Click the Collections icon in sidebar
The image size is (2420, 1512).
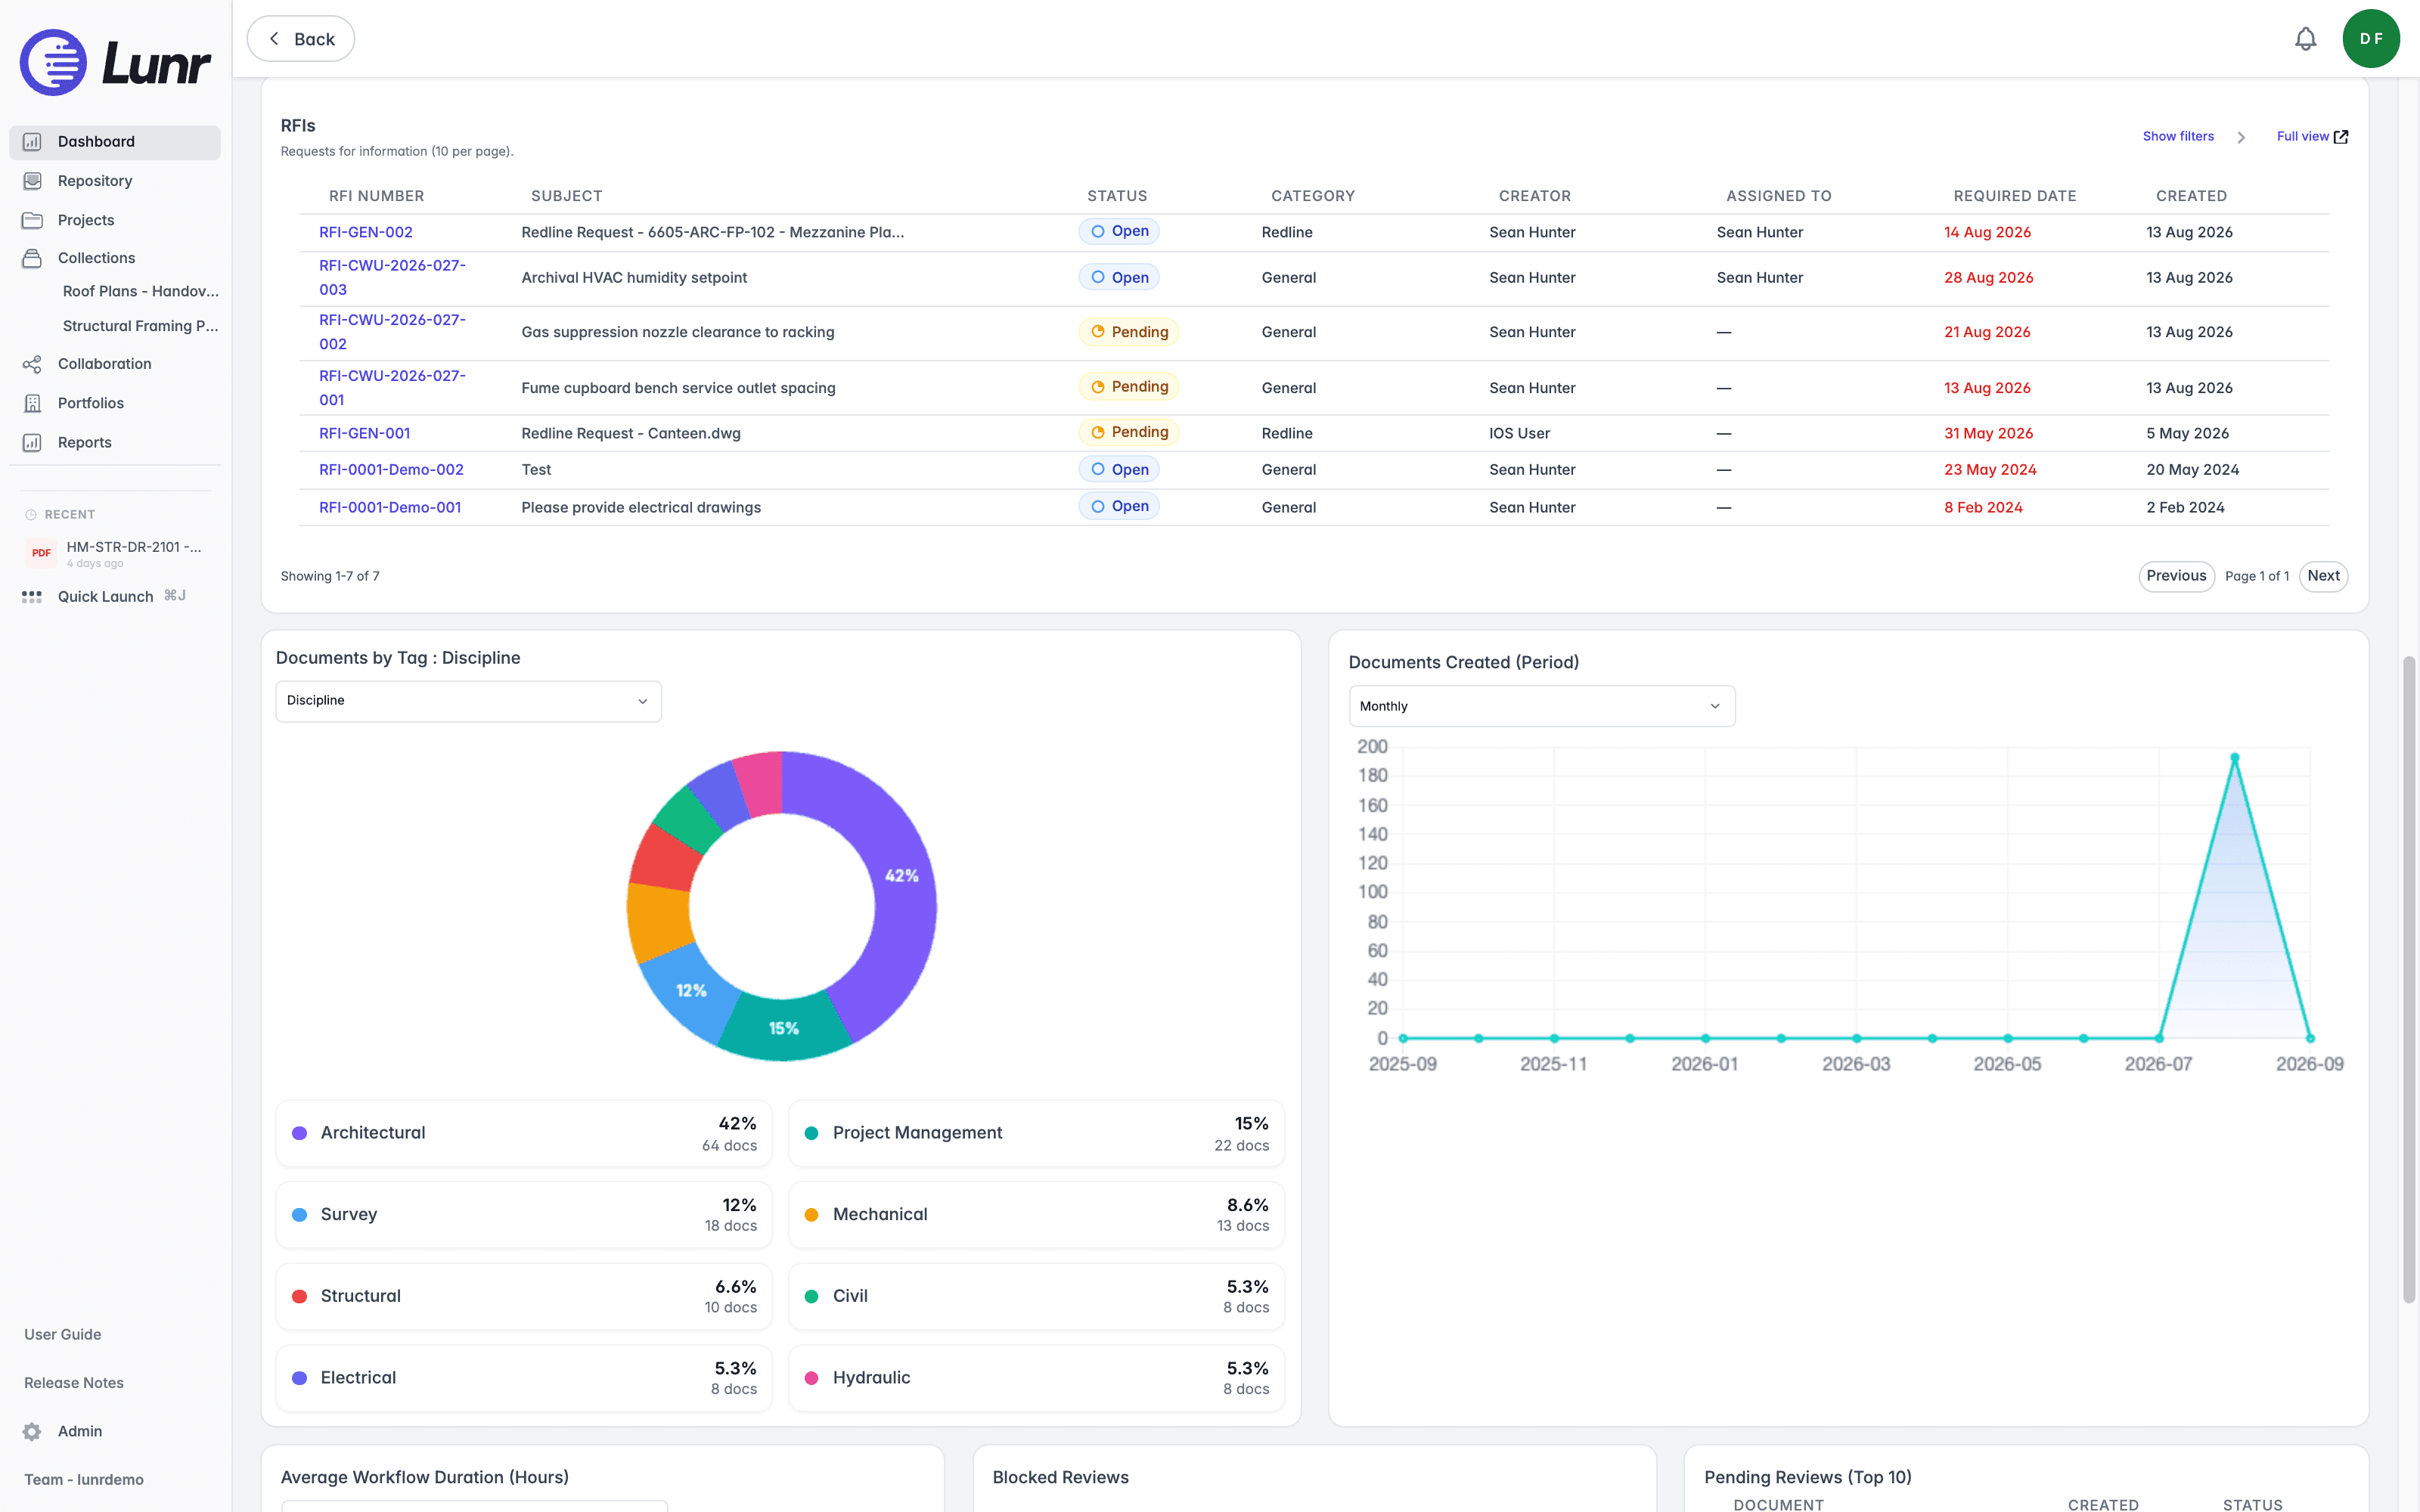coord(32,258)
